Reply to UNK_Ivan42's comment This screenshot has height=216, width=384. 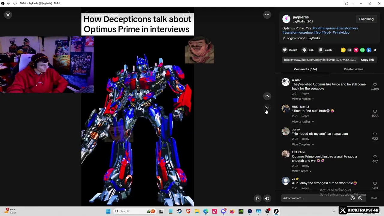coord(305,116)
